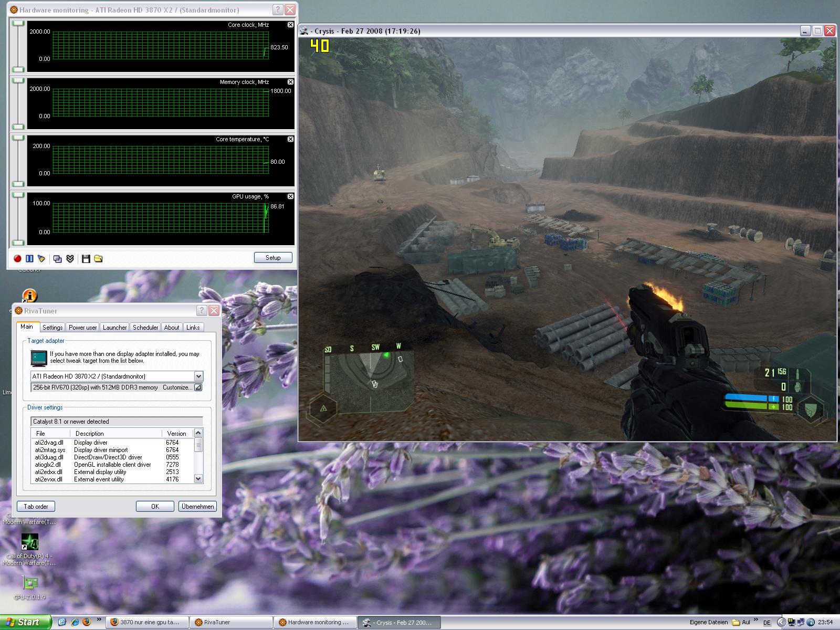Click the double down-chevron icon in monitoring toolbar
The height and width of the screenshot is (630, 840).
tap(70, 258)
